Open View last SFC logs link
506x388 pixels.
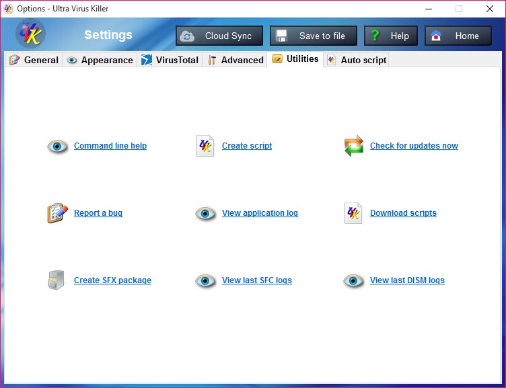(257, 280)
